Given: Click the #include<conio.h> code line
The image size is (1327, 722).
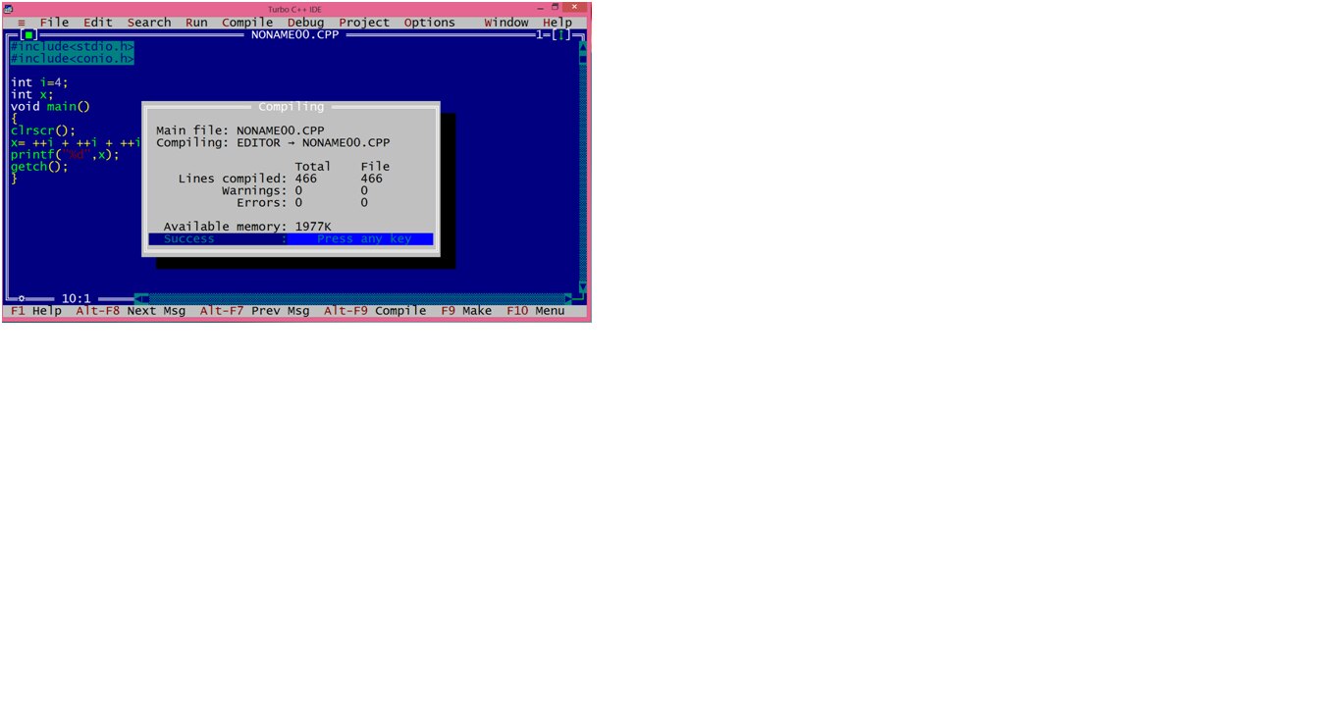Looking at the screenshot, I should (73, 59).
